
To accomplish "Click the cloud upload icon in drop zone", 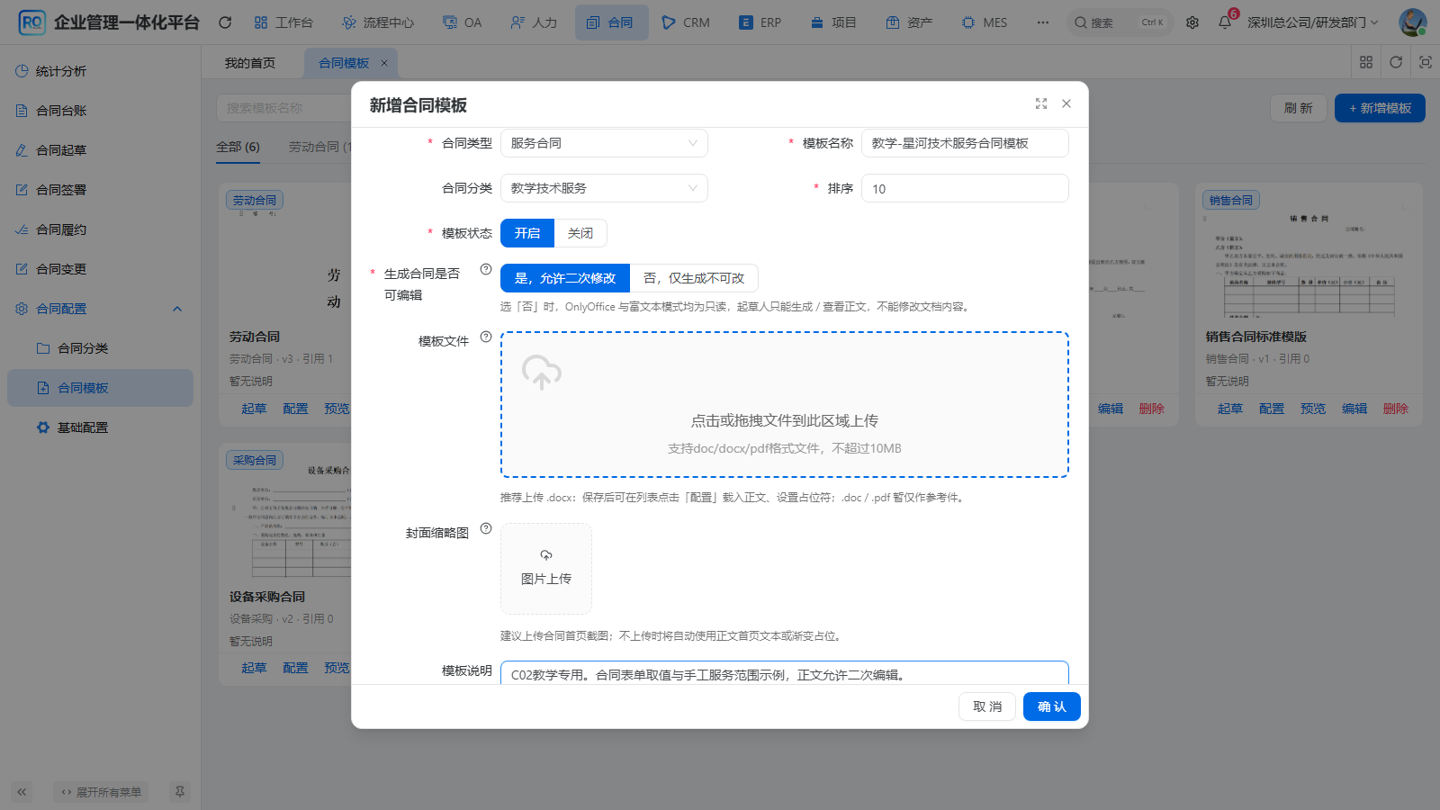I will [x=542, y=372].
